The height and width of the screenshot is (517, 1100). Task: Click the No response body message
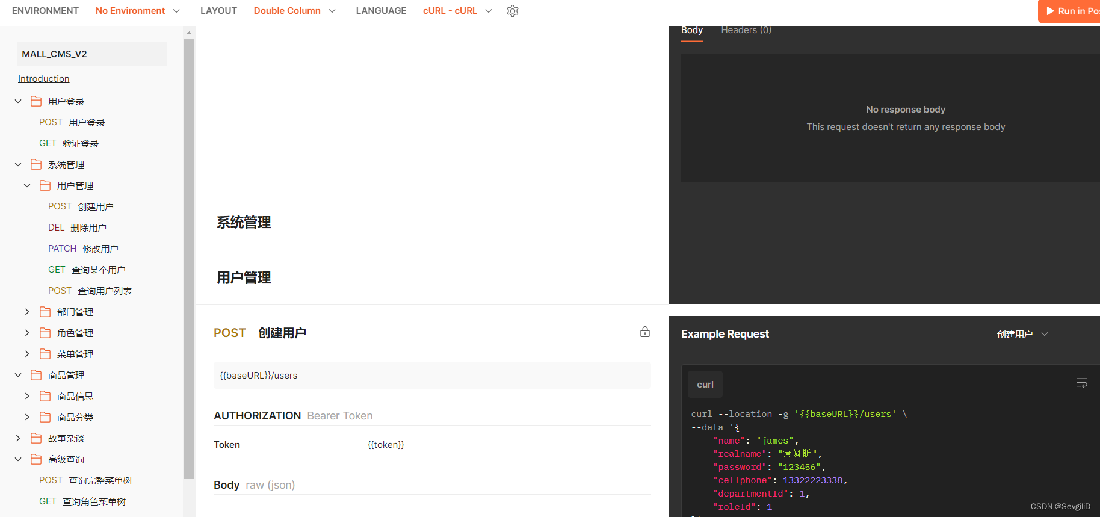906,110
